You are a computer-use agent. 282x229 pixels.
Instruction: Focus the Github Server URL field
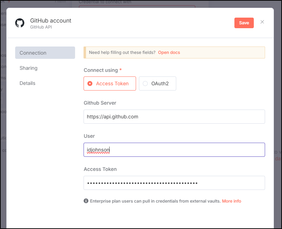(174, 117)
